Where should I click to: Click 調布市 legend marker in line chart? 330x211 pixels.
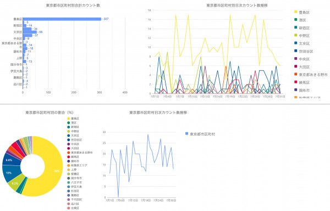click(296, 90)
